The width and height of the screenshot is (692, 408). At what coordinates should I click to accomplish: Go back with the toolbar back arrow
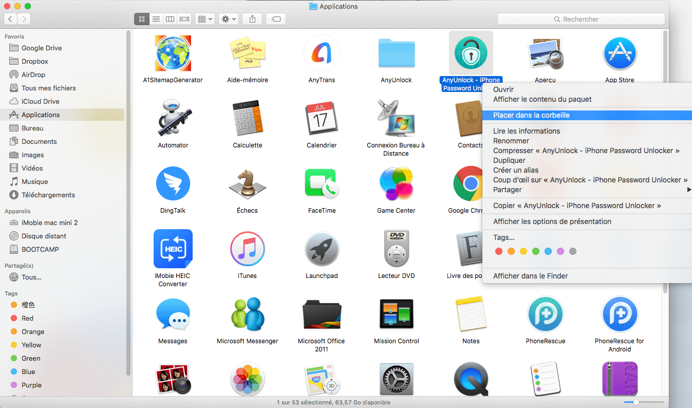tap(10, 19)
